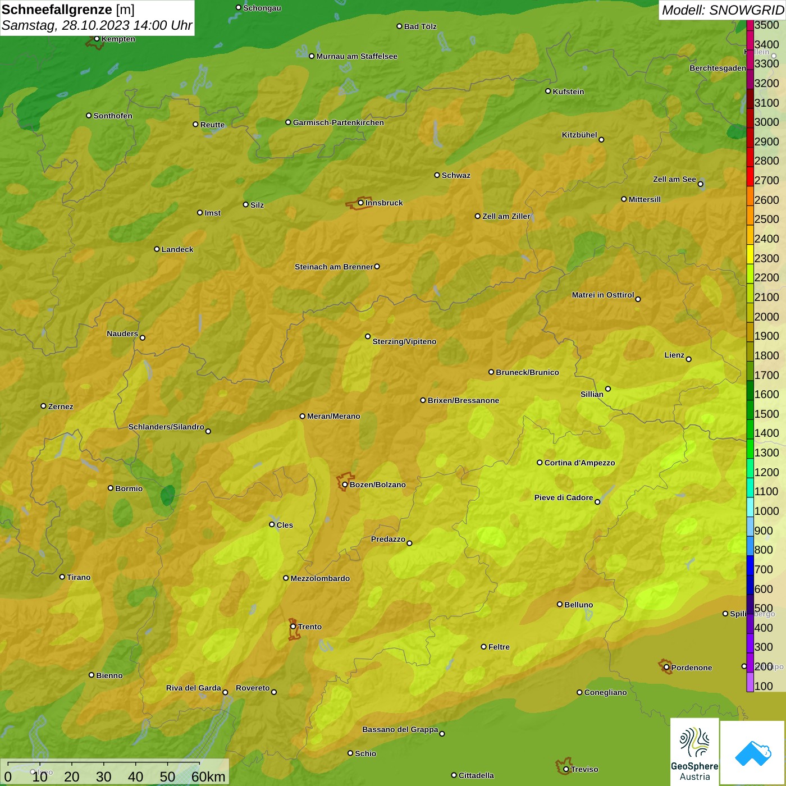Click the Schneefallgrenze [m] title
Screen dimensions: 786x786
pos(68,10)
